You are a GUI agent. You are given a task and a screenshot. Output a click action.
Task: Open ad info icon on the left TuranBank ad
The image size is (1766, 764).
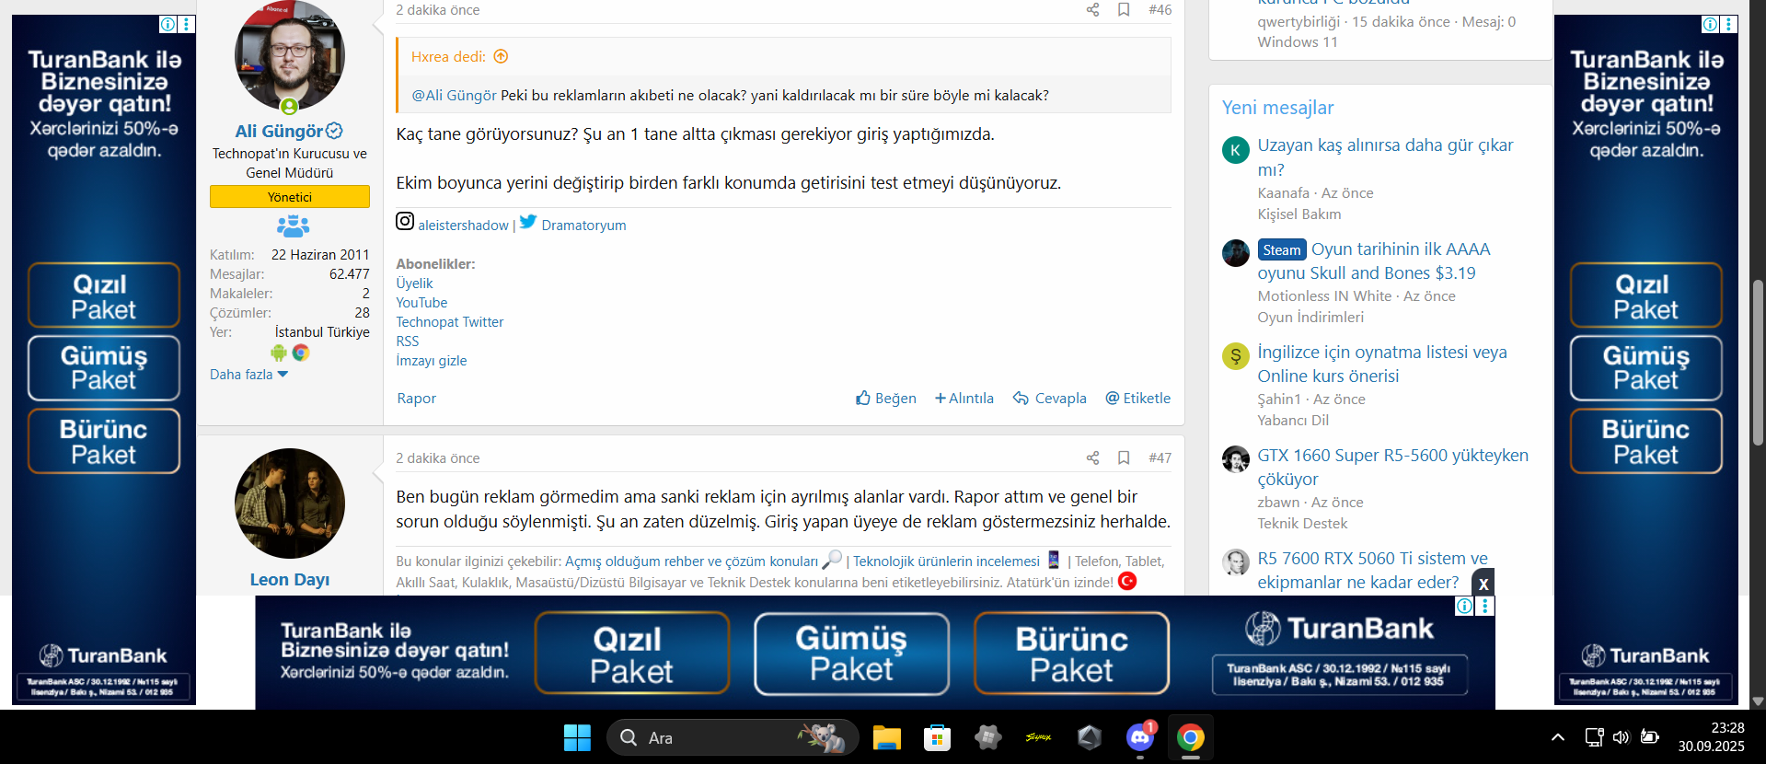pos(168,24)
